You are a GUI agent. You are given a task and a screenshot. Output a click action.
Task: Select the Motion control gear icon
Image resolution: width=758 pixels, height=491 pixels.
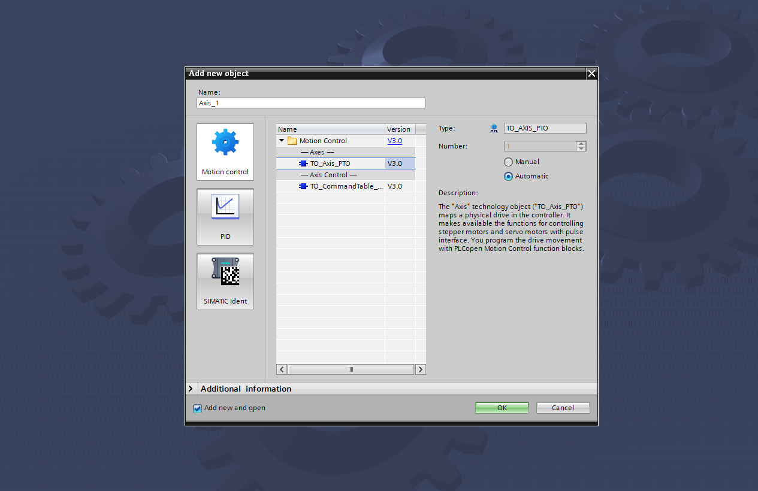click(225, 142)
